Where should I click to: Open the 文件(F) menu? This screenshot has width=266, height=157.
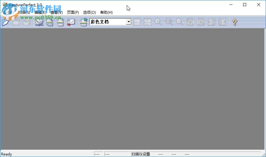(8, 13)
